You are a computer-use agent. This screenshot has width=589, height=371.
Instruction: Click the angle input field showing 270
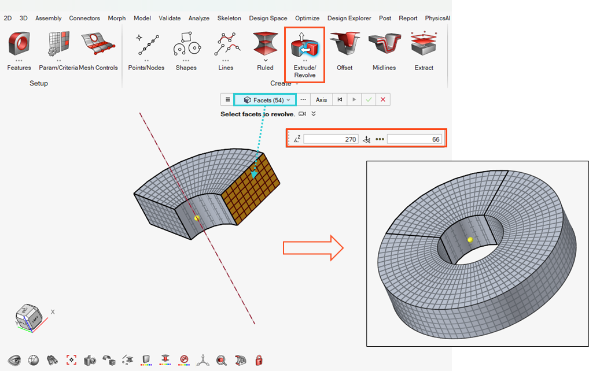331,139
